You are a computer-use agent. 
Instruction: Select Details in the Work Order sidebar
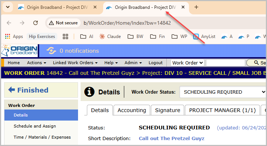[x=41, y=115]
